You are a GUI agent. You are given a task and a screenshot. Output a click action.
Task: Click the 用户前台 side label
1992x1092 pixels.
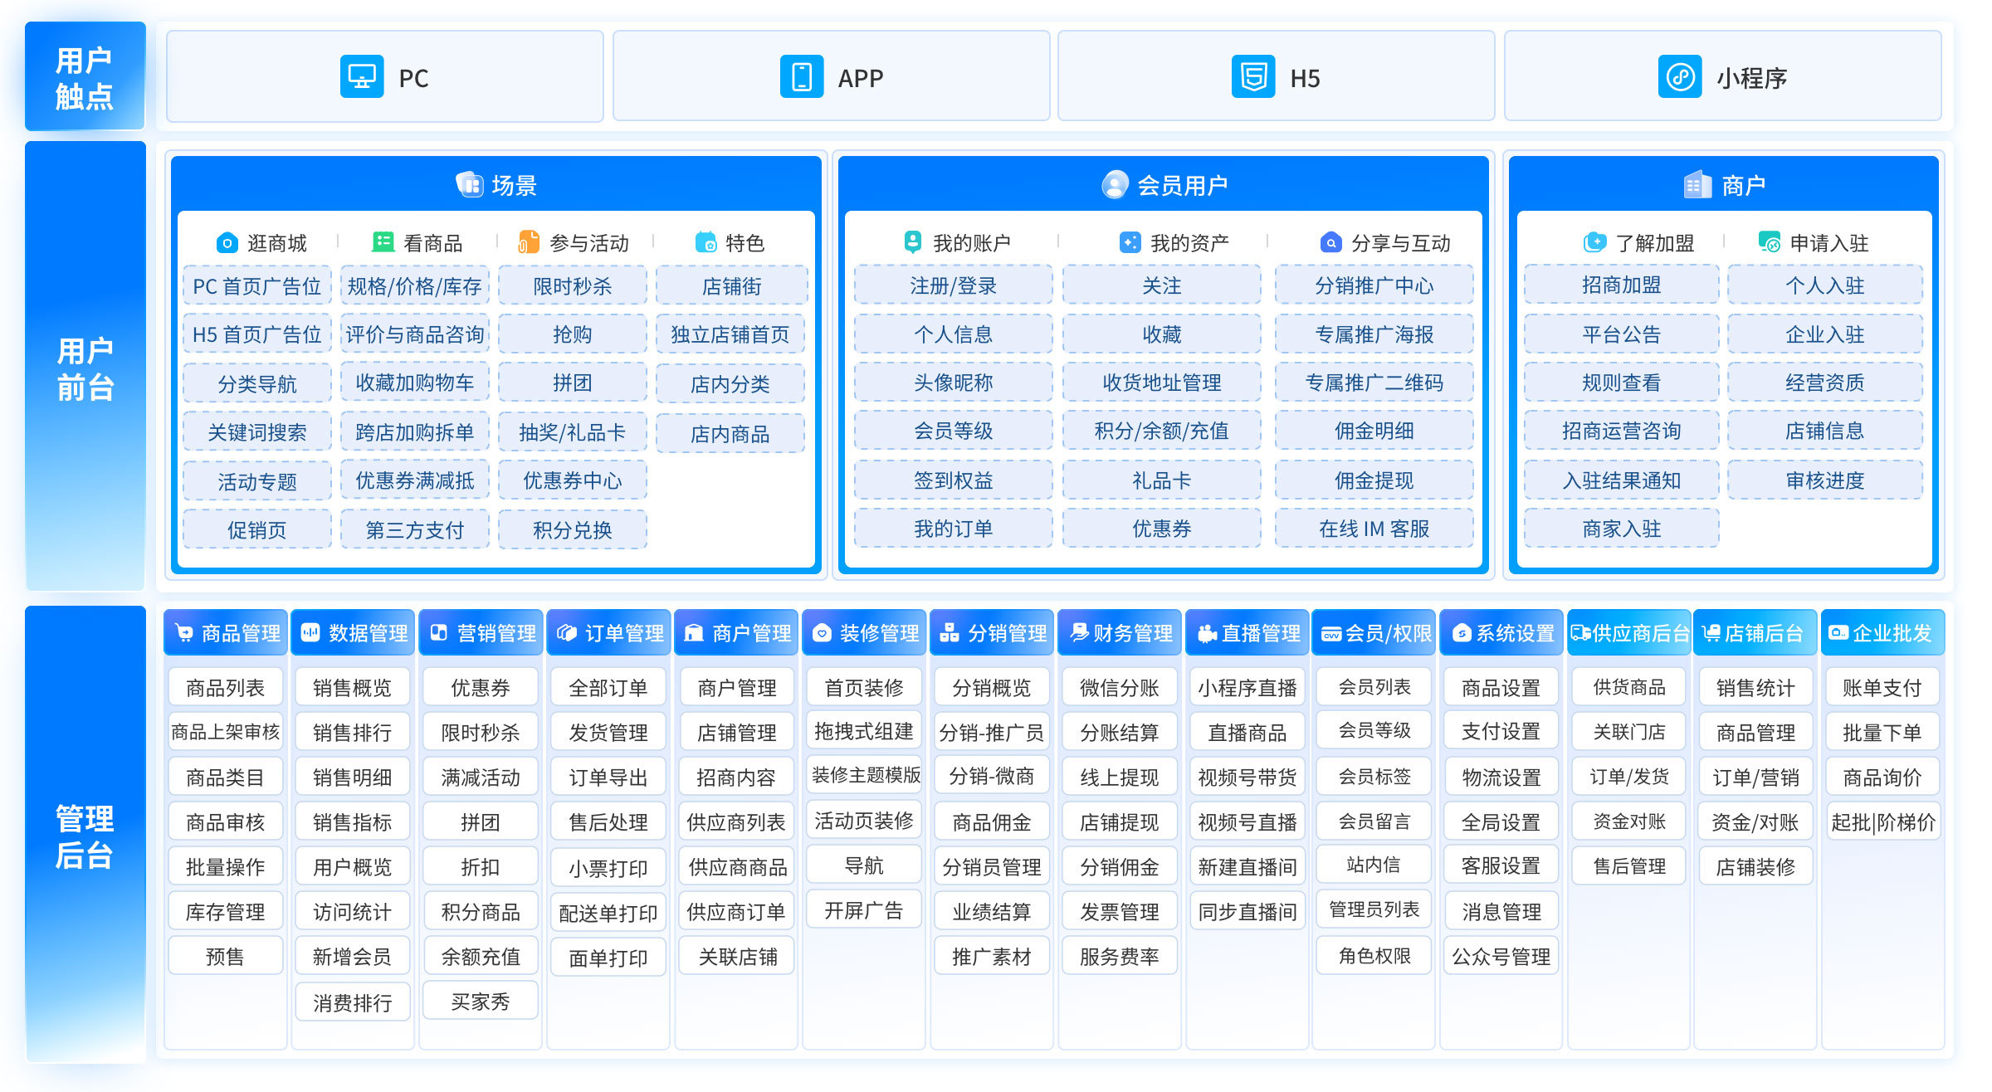[x=85, y=367]
